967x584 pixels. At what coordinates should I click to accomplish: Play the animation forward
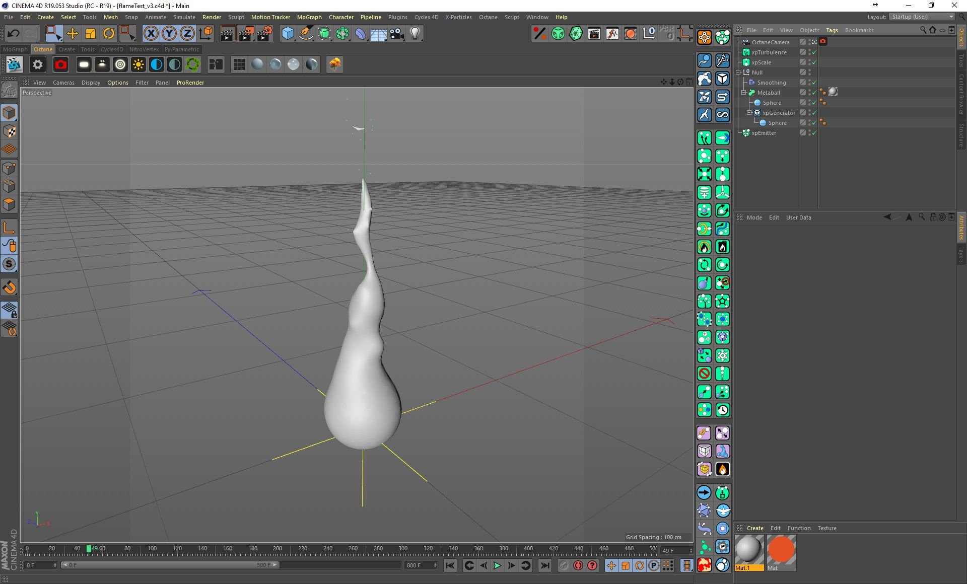pos(497,565)
